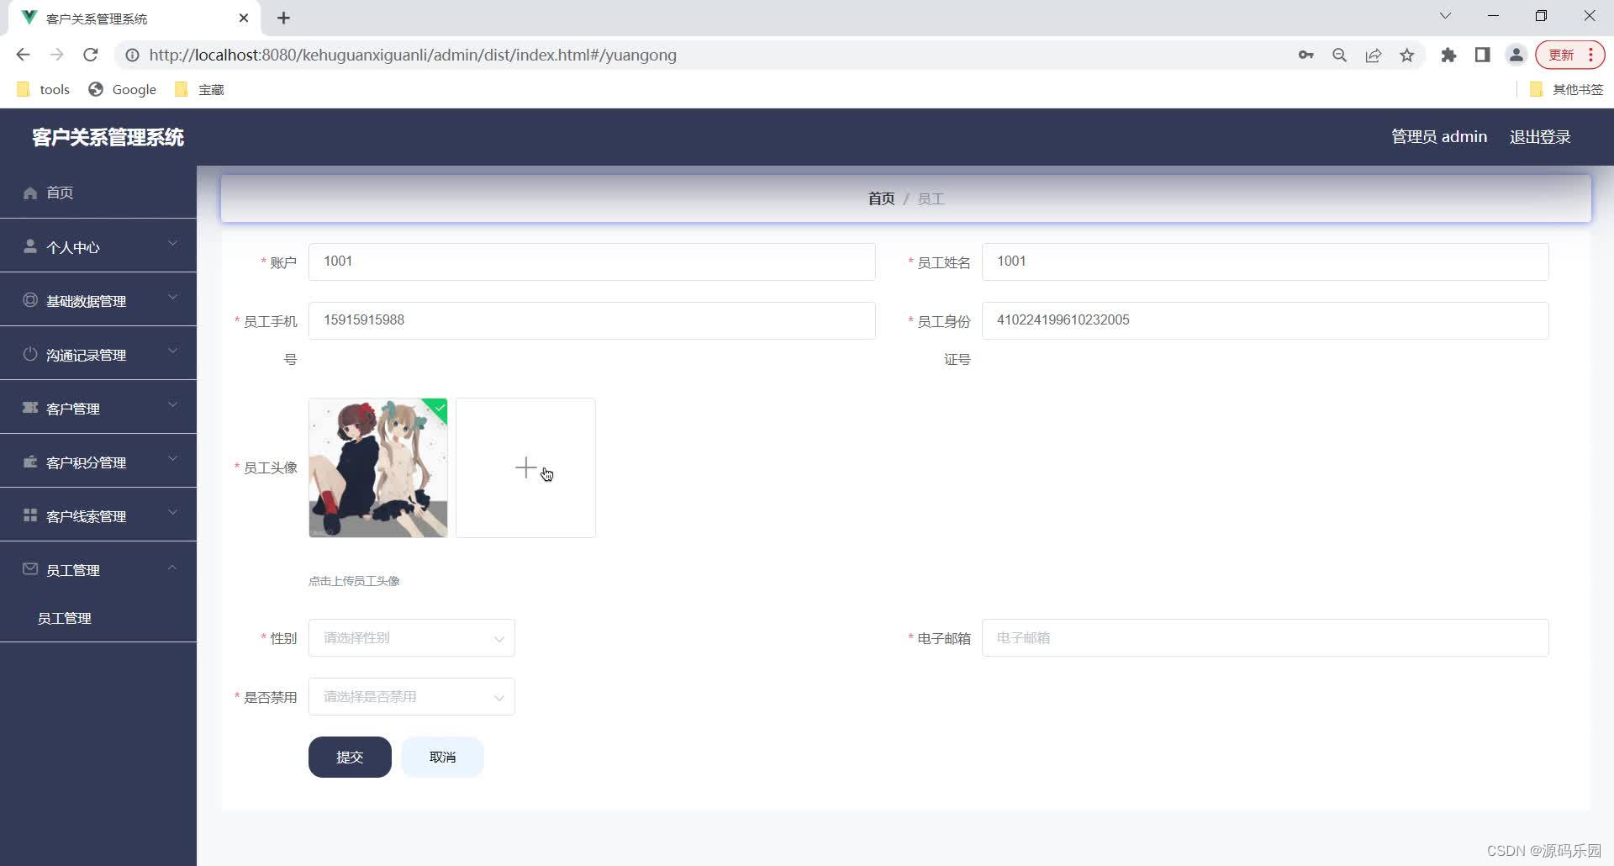1614x866 pixels.
Task: Open 个人中心 via the person icon
Action: point(30,246)
